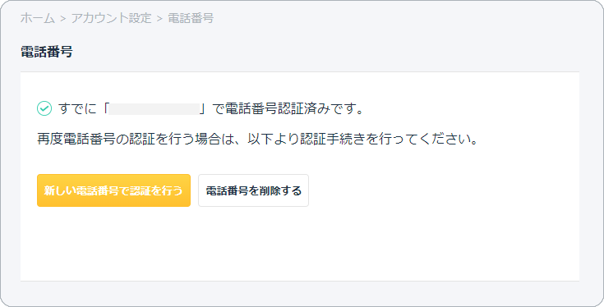Click the bottom border of white card
Screen dimensions: 604x307
(x=300, y=281)
